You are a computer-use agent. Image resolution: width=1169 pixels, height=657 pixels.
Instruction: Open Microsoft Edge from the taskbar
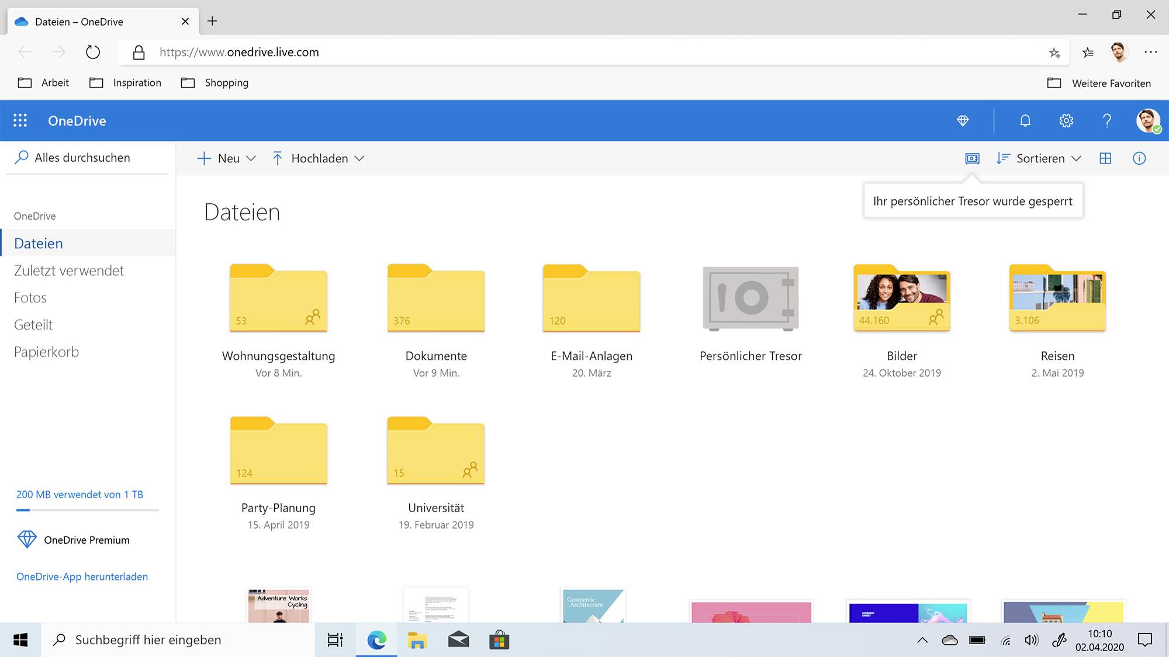tap(376, 639)
